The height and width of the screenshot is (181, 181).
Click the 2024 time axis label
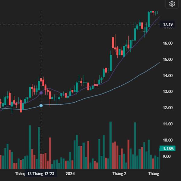(70, 174)
